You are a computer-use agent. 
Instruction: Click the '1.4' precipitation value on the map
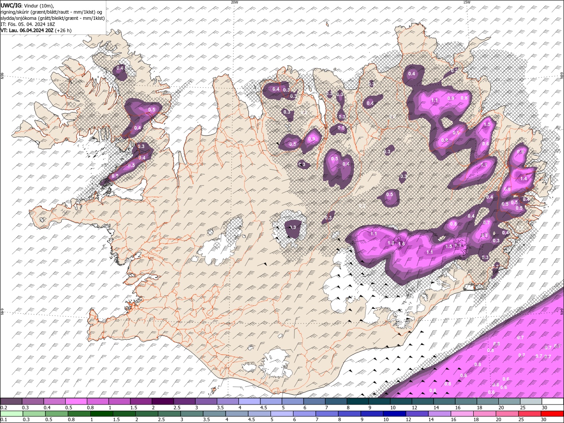523,178
